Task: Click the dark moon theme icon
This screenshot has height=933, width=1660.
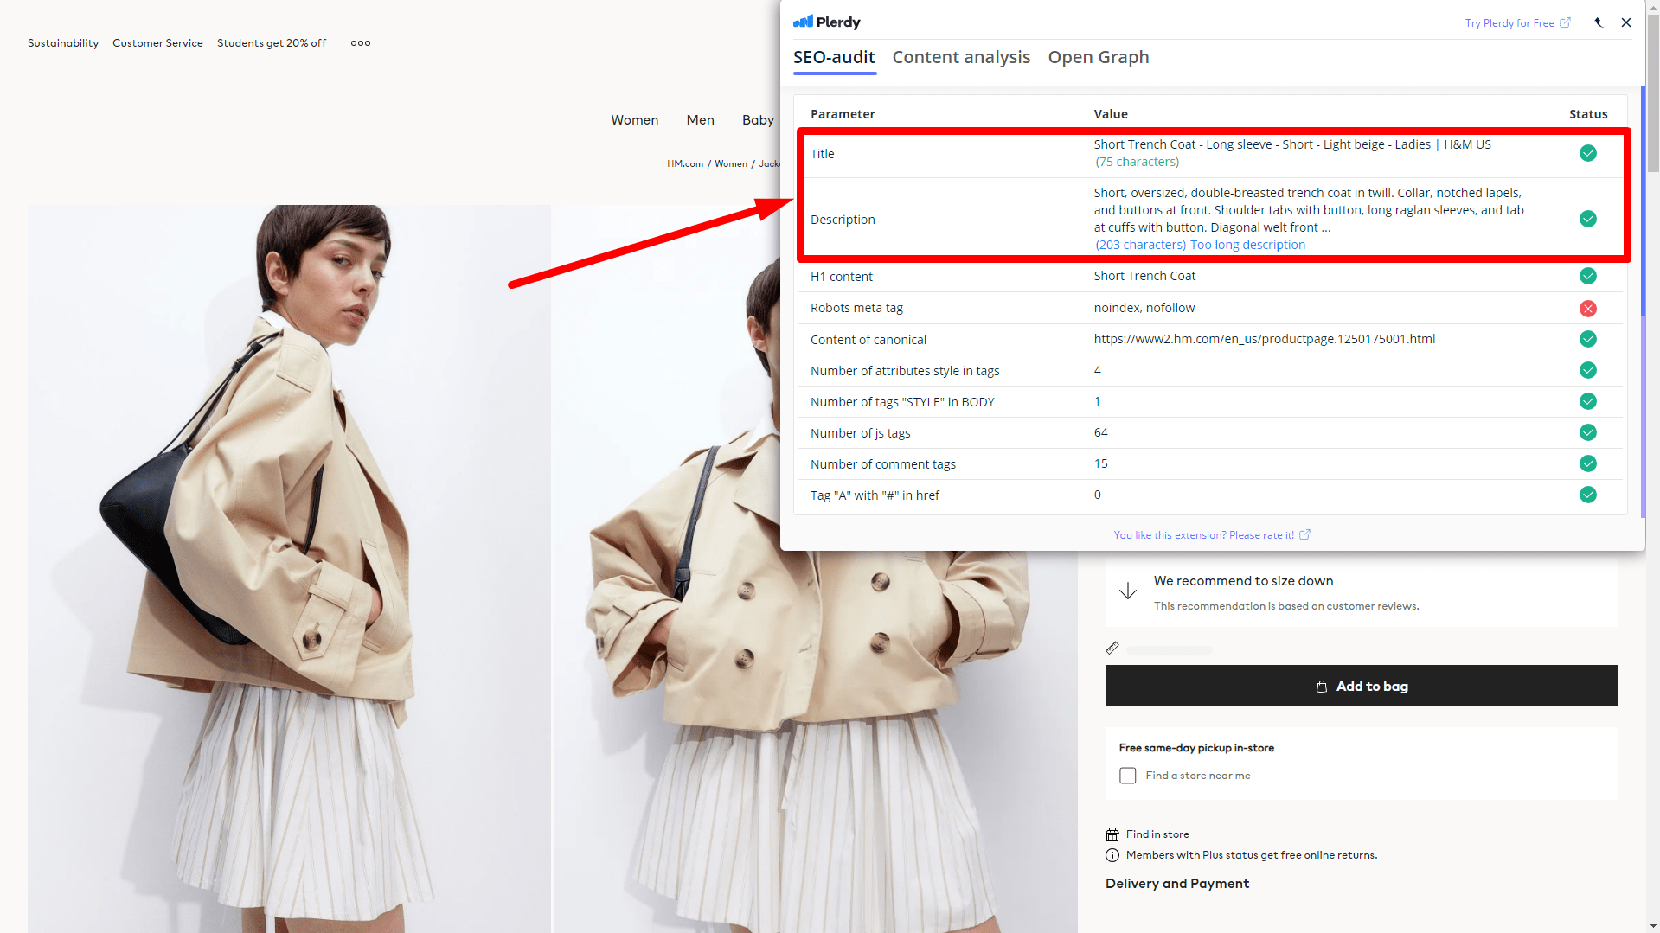Action: [x=1599, y=22]
